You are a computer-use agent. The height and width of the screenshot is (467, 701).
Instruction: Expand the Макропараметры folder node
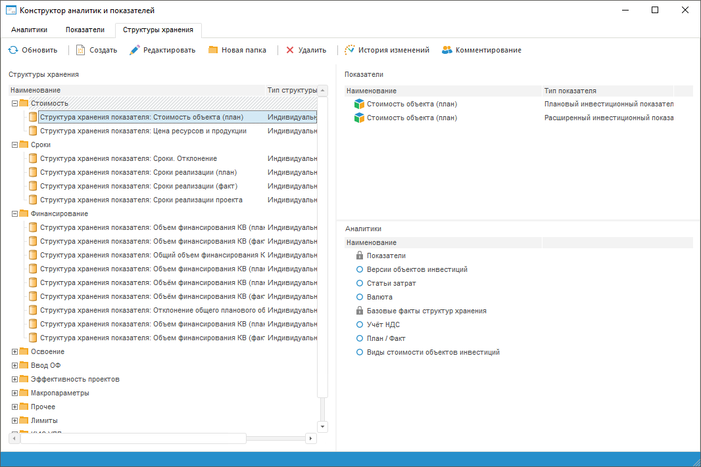(14, 393)
